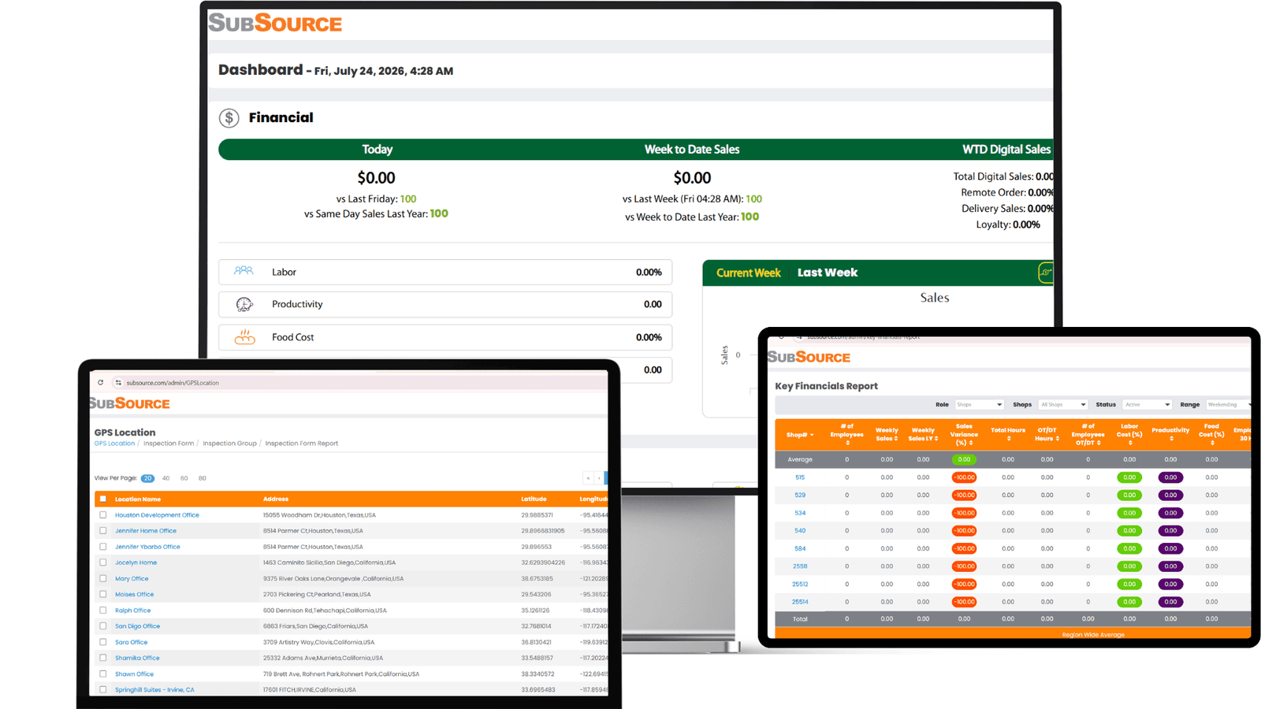Set view per page to 20
This screenshot has width=1261, height=709.
[147, 478]
